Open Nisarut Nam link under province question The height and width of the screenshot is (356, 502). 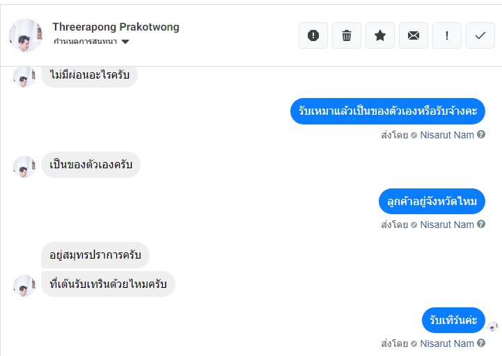(x=446, y=225)
